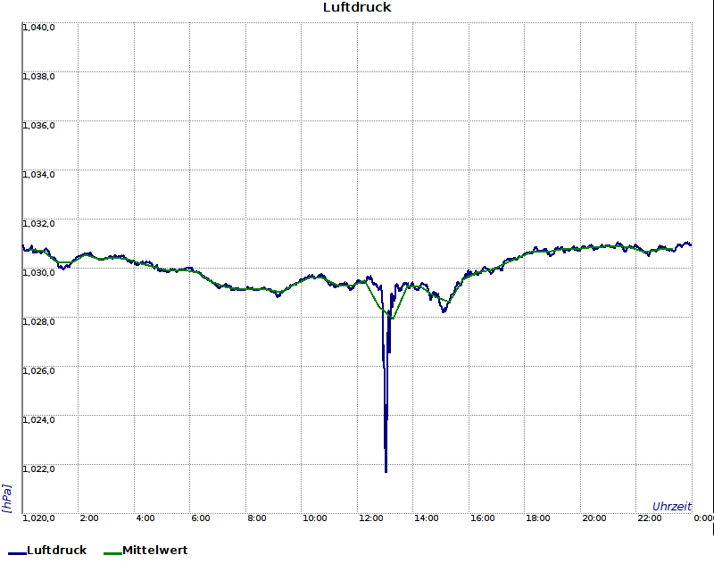Click the 20:00 time tick label
Viewport: 714px width, 580px height.
point(594,518)
